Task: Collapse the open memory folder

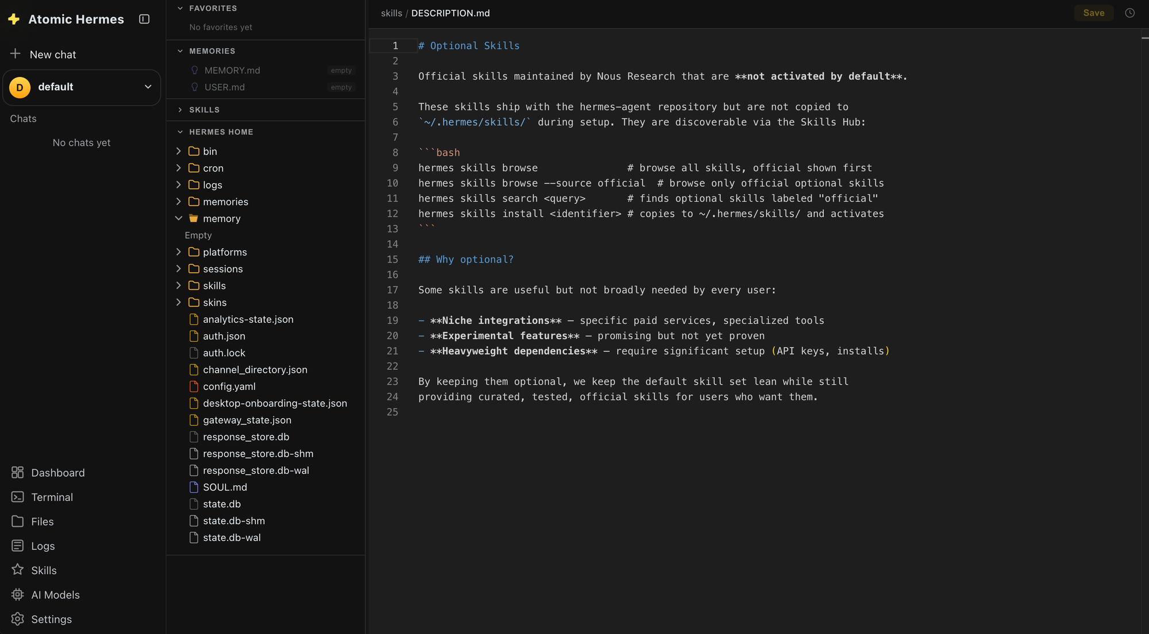Action: [179, 219]
